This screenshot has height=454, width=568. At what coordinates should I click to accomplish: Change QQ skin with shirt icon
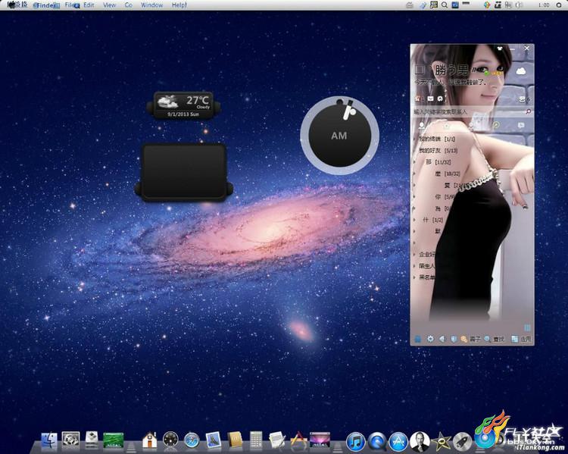[500, 48]
